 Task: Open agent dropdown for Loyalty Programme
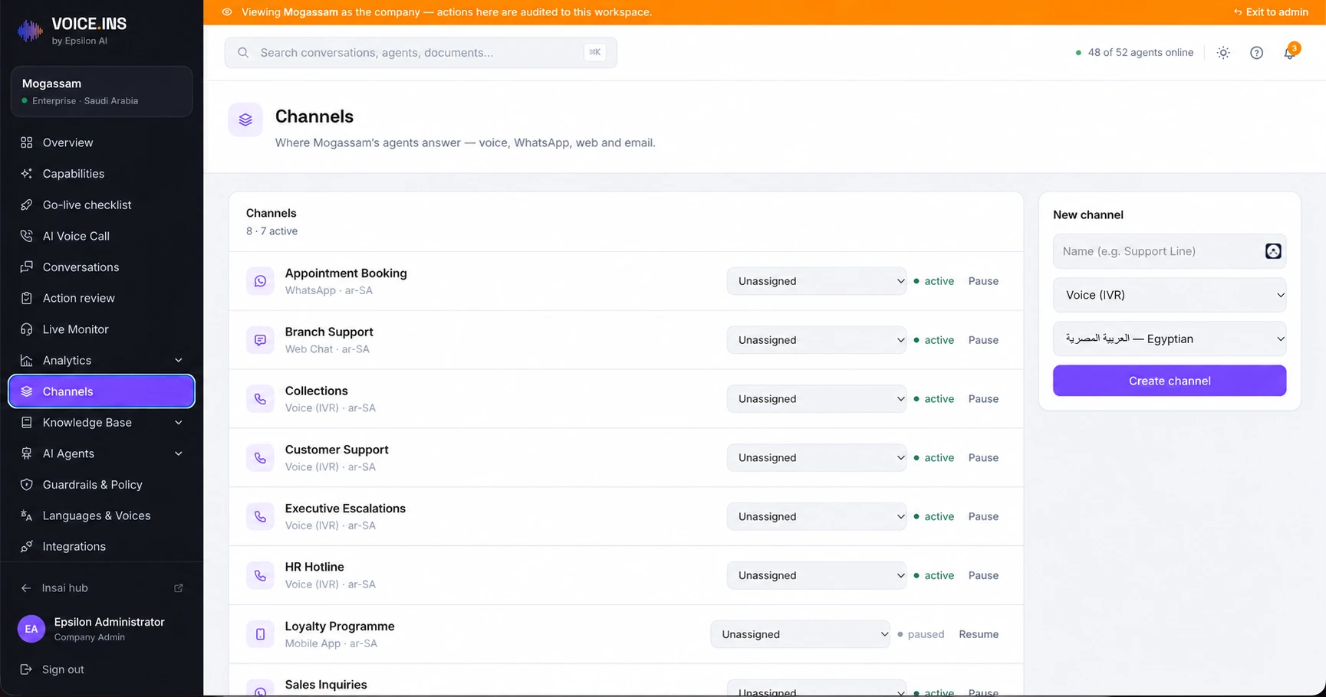(x=800, y=634)
